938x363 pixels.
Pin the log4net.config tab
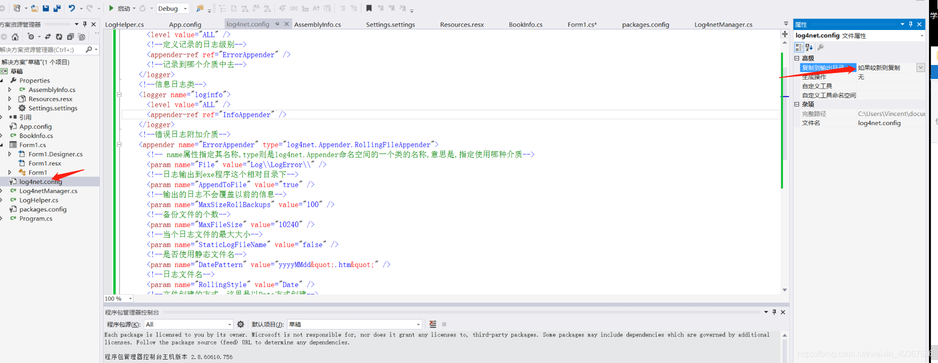[x=277, y=24]
